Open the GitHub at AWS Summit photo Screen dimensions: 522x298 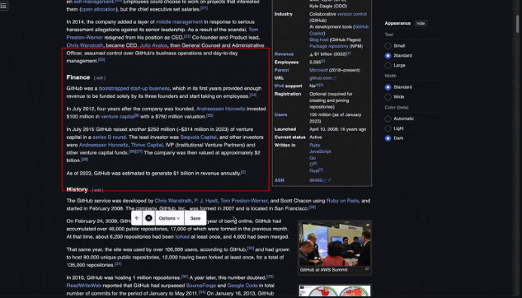click(335, 244)
